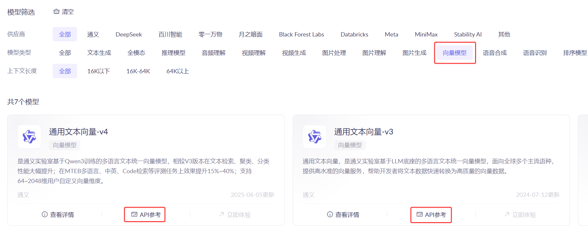Click the 向量模型 tag on v3 card
Viewport: 588px width, 231px height.
[350, 145]
